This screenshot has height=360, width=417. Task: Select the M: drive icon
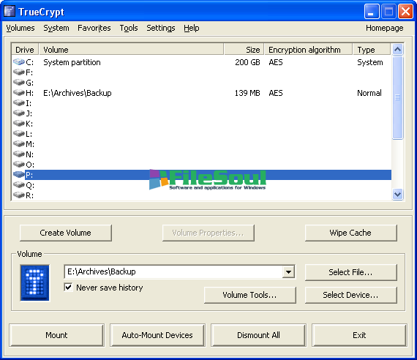point(19,143)
